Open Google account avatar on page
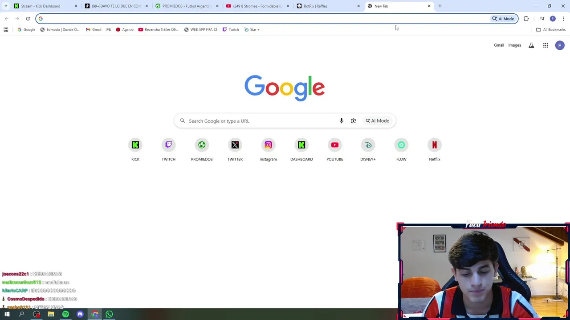 [560, 45]
